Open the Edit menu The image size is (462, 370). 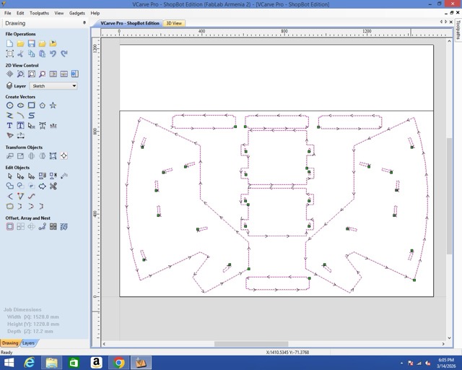[x=20, y=13]
